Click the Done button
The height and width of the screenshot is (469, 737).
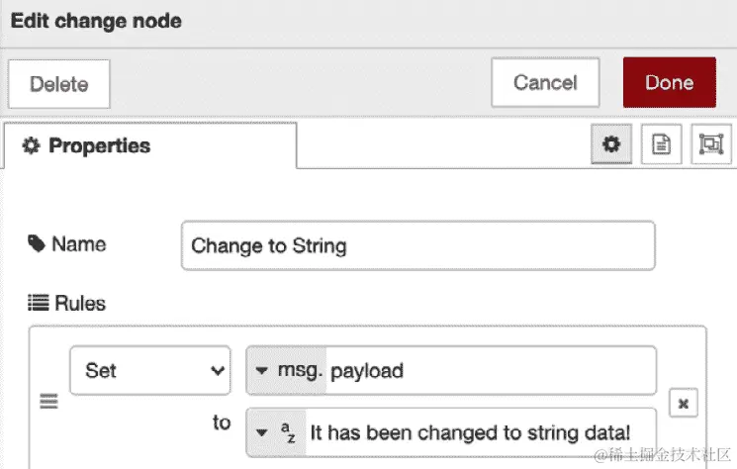[x=670, y=83]
